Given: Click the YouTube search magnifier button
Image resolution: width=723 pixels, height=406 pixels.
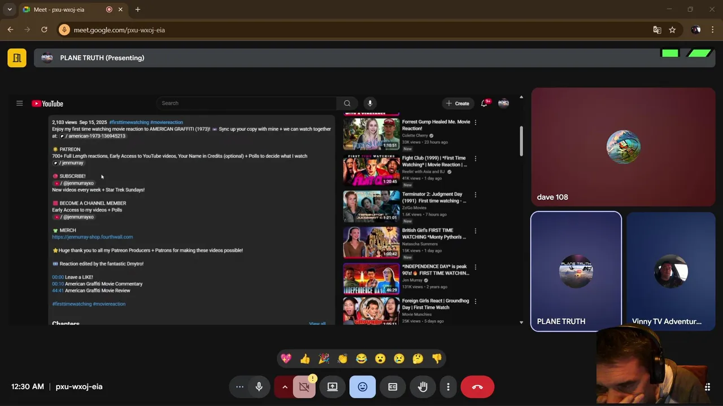Looking at the screenshot, I should 347,103.
